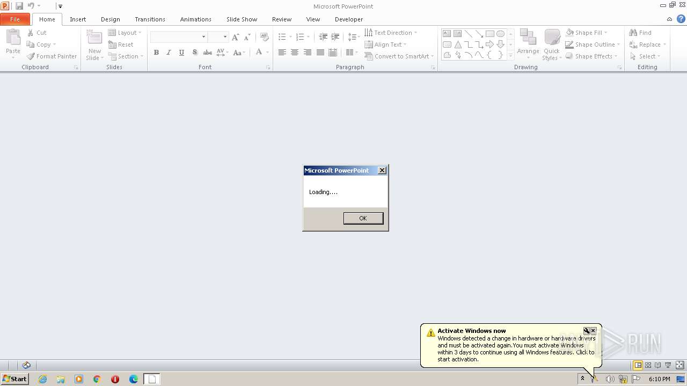Open the Quick Styles gallery
This screenshot has width=687, height=386.
click(552, 44)
